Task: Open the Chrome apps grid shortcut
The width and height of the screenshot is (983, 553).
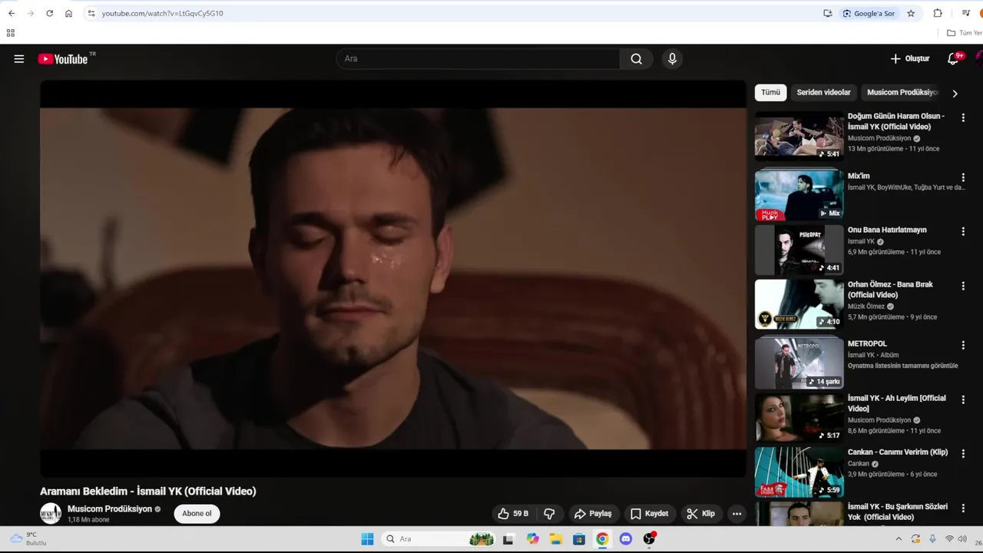Action: [x=11, y=33]
